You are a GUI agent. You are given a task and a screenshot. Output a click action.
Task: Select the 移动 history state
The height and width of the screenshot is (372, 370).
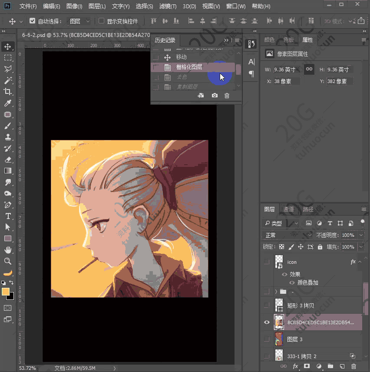(x=193, y=57)
